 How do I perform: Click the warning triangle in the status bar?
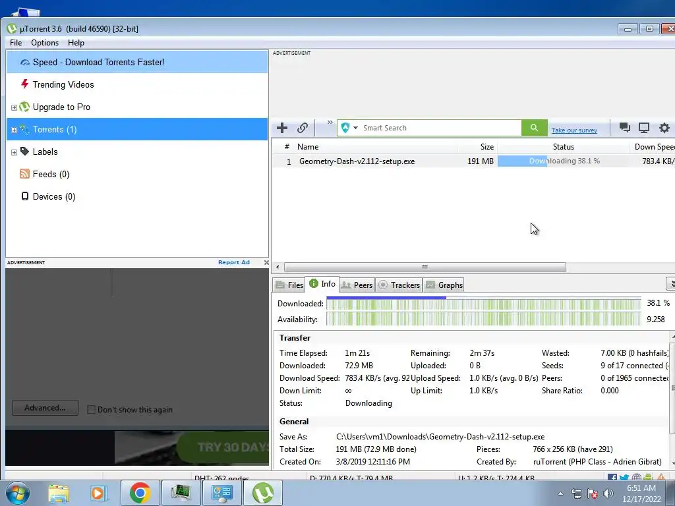click(x=660, y=478)
